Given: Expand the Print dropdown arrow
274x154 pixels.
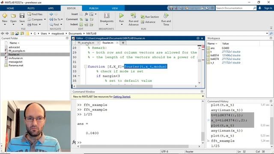Looking at the screenshot, I should (x=40, y=25).
